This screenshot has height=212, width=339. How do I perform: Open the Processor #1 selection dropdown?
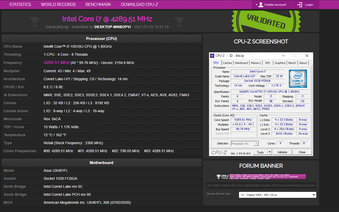pyautogui.click(x=245, y=144)
